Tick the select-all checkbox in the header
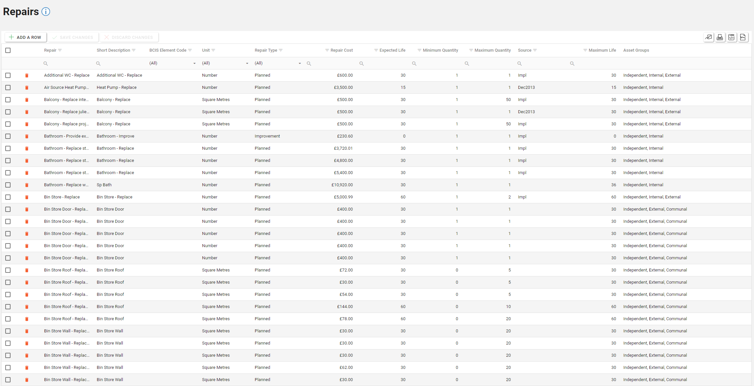The height and width of the screenshot is (386, 754). 8,50
